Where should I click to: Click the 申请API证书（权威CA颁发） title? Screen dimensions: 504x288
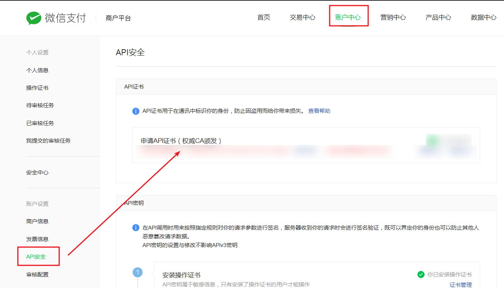click(181, 141)
